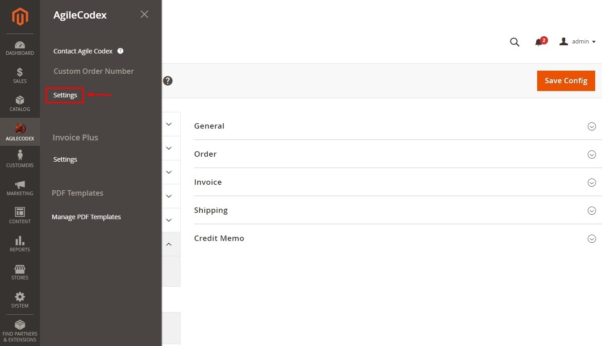607x346 pixels.
Task: Open the System sidebar menu
Action: point(20,300)
